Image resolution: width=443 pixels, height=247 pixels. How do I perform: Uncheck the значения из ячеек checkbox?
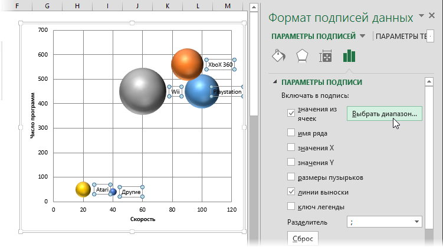pyautogui.click(x=291, y=113)
